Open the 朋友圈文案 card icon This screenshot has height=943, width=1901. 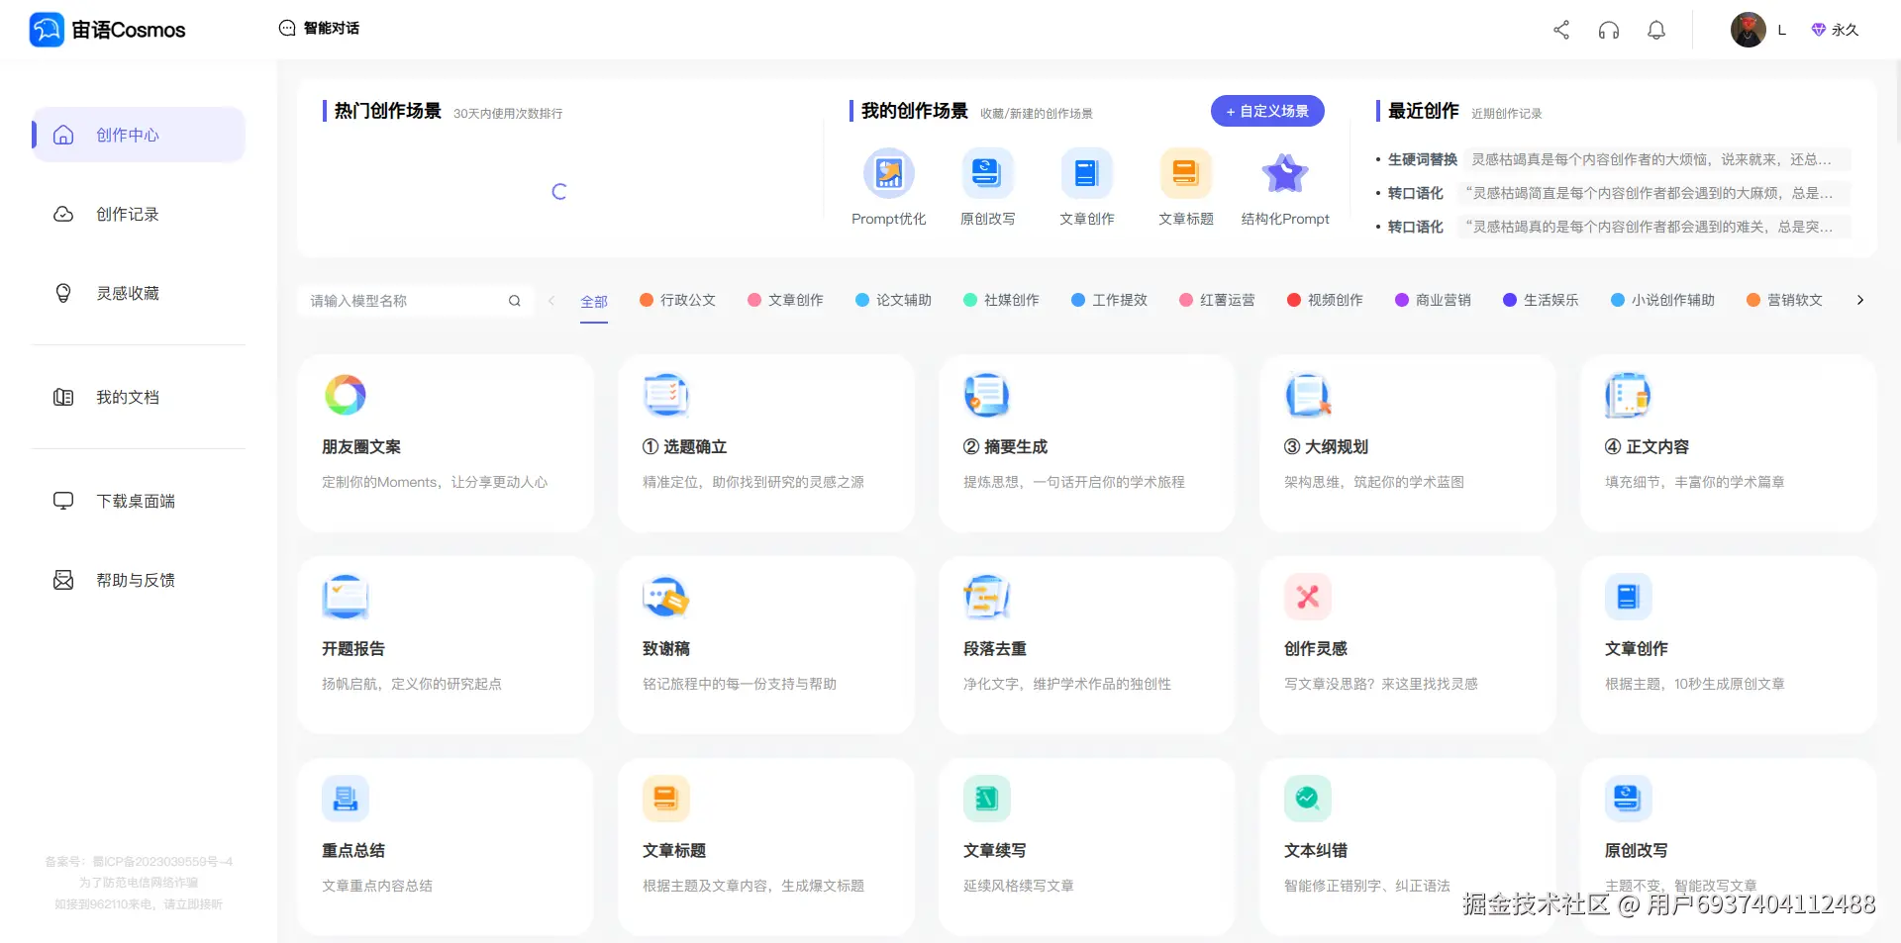click(346, 395)
